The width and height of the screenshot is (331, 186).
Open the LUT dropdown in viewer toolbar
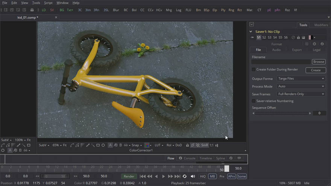point(159,145)
